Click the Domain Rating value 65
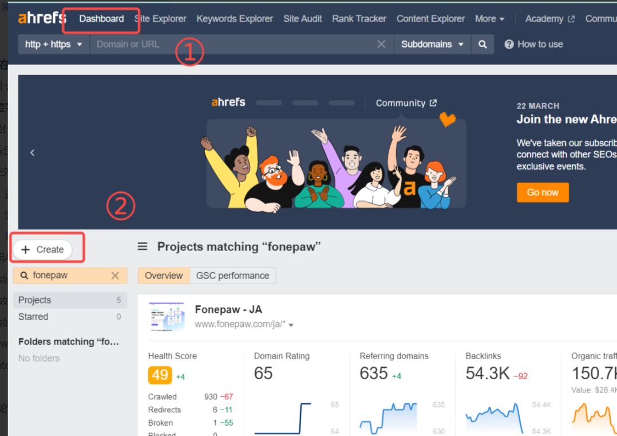Screen dimensions: 617x436 pos(263,373)
